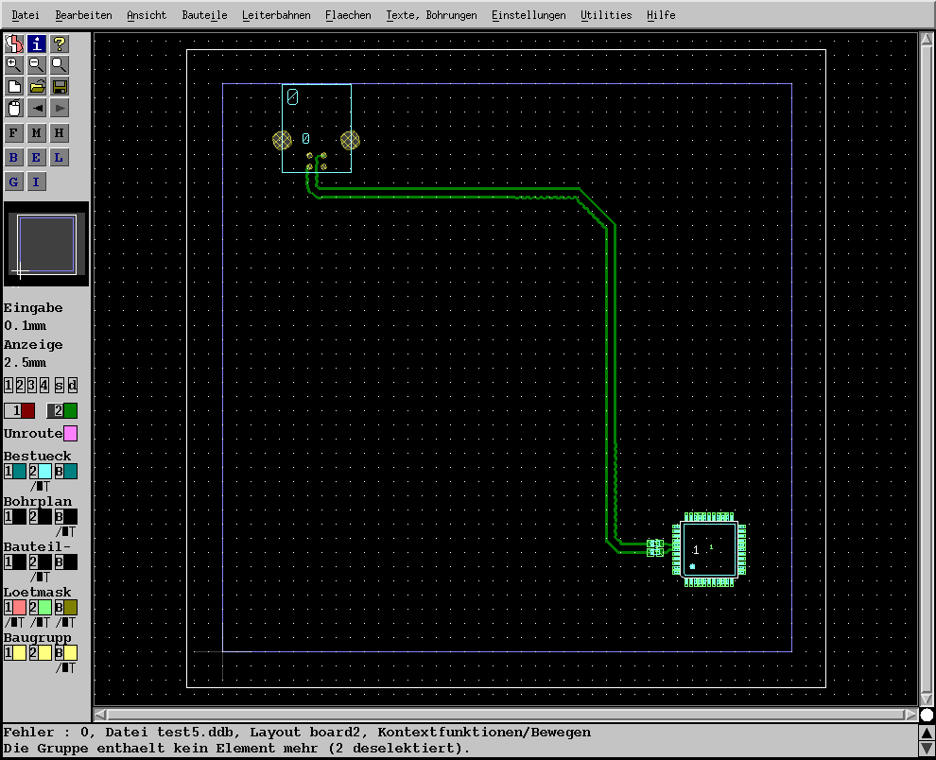This screenshot has height=760, width=936.
Task: Click the board overview thumbnail
Action: pyautogui.click(x=46, y=244)
